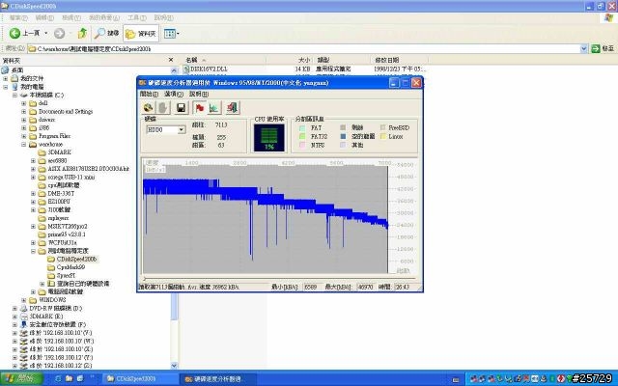Screen dimensions: 618x386
Task: Open the Start button on the taskbar
Action: pyautogui.click(x=21, y=379)
